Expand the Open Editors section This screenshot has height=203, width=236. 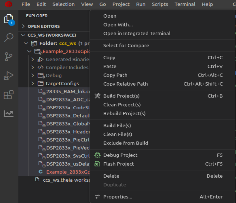pyautogui.click(x=23, y=26)
